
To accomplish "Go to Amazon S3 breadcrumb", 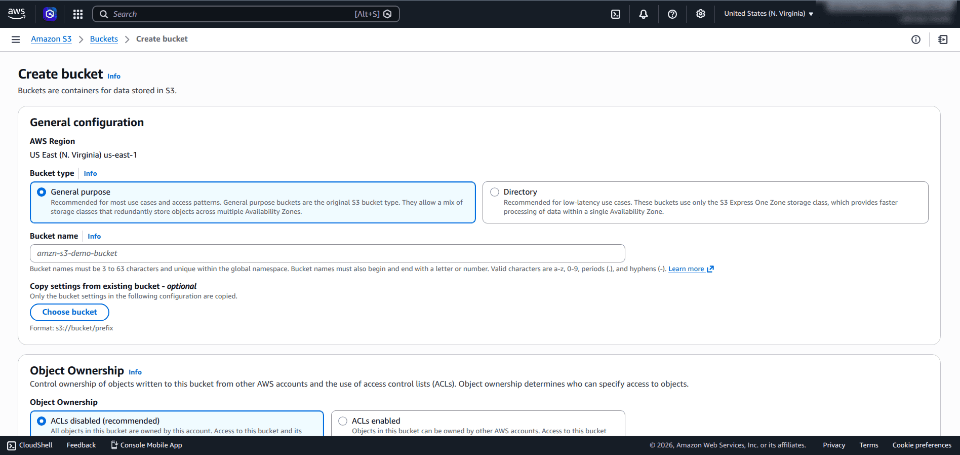I will pyautogui.click(x=51, y=39).
